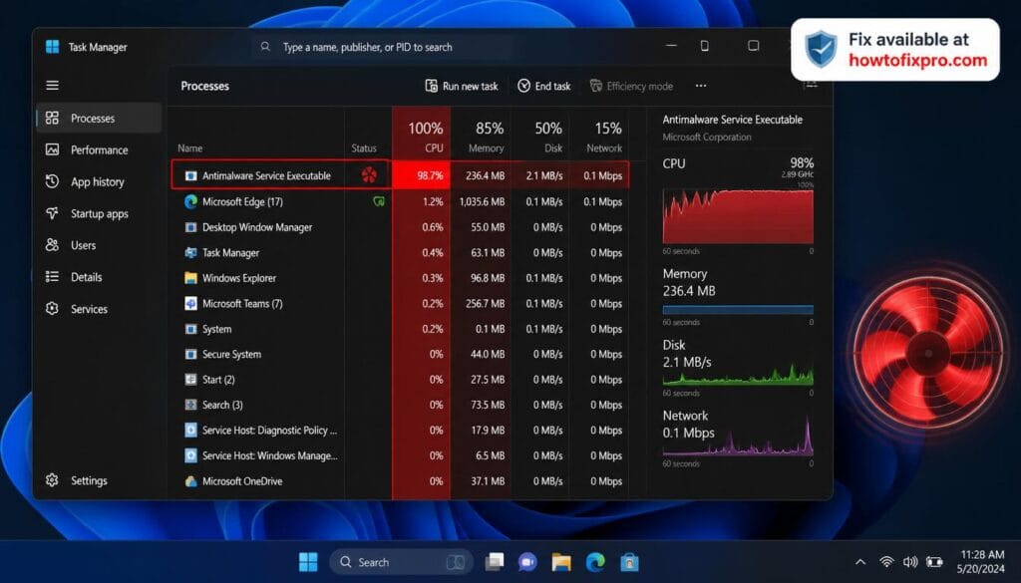Click Service Host: Diagnostic Policy icon

(190, 431)
